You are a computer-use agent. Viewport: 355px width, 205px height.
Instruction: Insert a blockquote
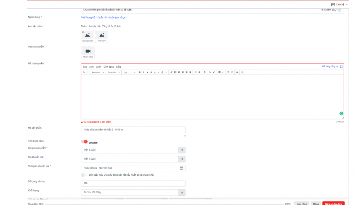(237, 72)
